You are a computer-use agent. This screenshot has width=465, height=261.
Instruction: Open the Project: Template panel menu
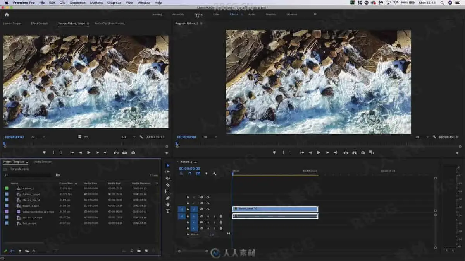click(27, 162)
